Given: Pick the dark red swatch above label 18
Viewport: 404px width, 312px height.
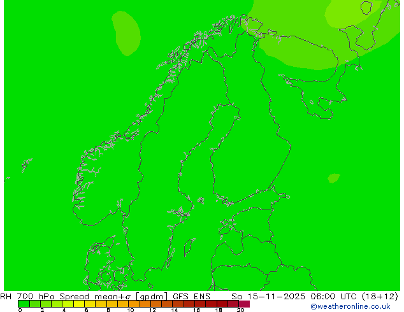Looking at the screenshot, I should click(x=222, y=304).
